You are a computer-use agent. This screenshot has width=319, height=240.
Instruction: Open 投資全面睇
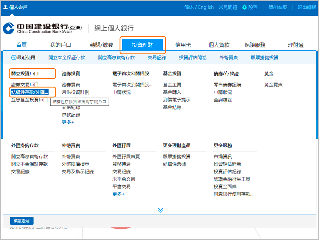[x=225, y=186]
